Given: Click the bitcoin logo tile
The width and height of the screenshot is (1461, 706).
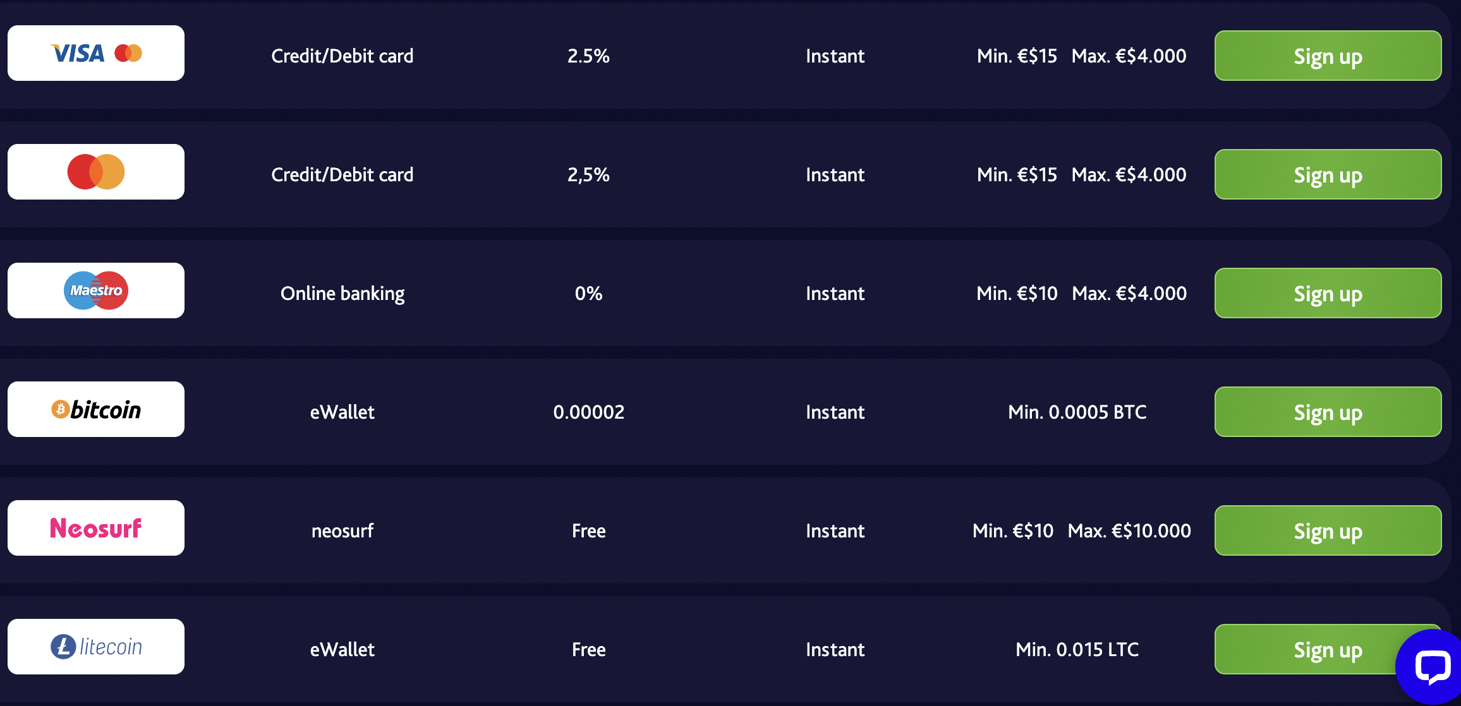Looking at the screenshot, I should pyautogui.click(x=96, y=409).
